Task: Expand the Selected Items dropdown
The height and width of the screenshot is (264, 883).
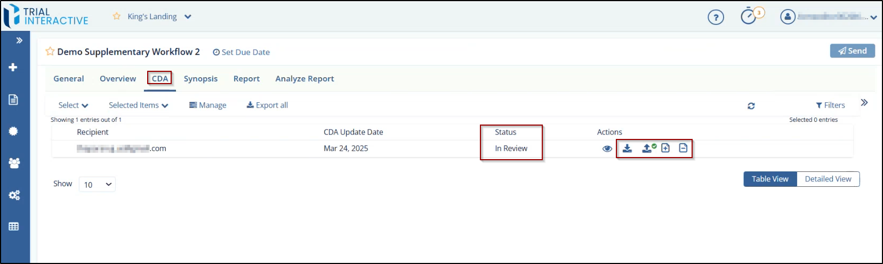Action: point(138,105)
